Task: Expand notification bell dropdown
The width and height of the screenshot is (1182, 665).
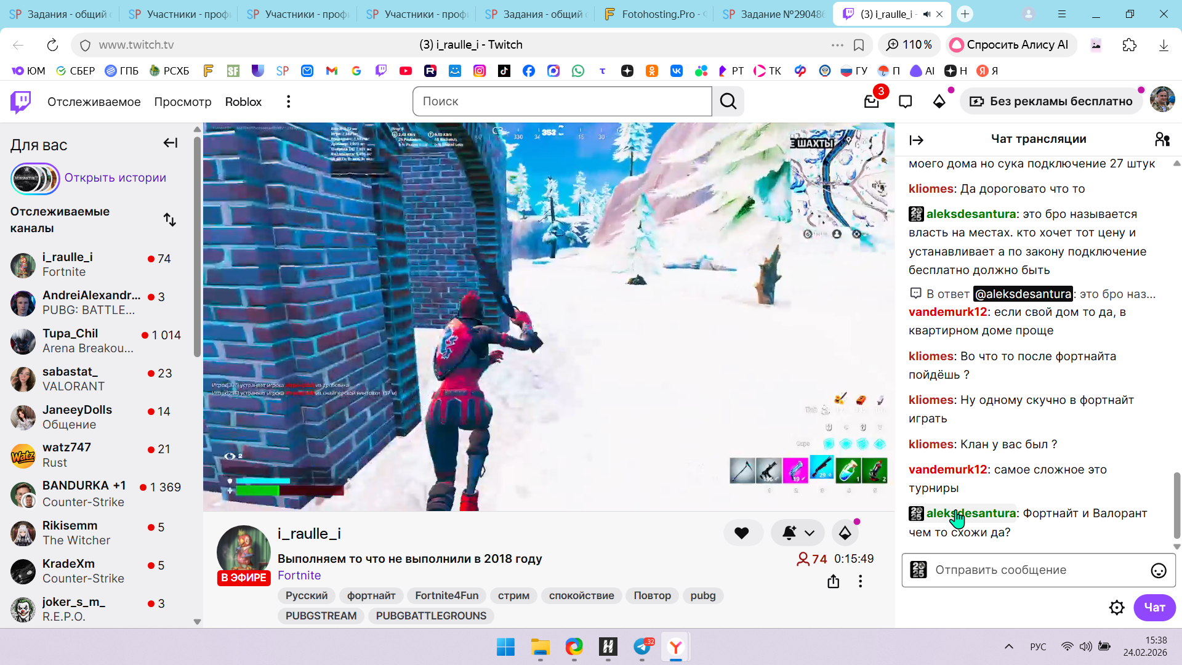Action: tap(809, 533)
